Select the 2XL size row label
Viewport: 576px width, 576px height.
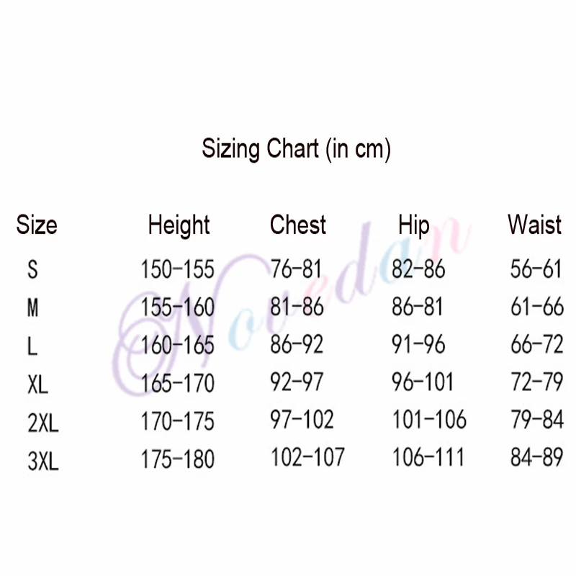point(42,423)
